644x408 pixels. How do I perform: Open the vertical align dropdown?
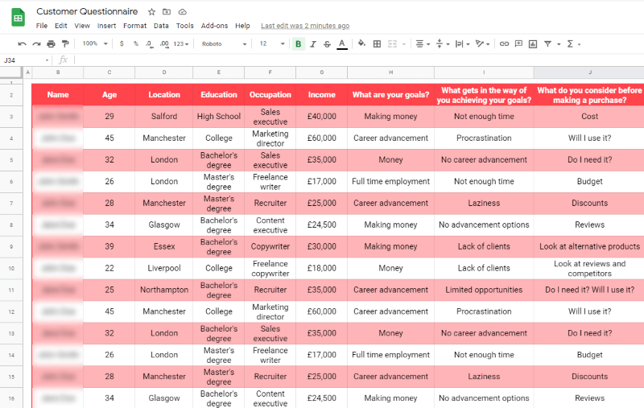tap(442, 44)
